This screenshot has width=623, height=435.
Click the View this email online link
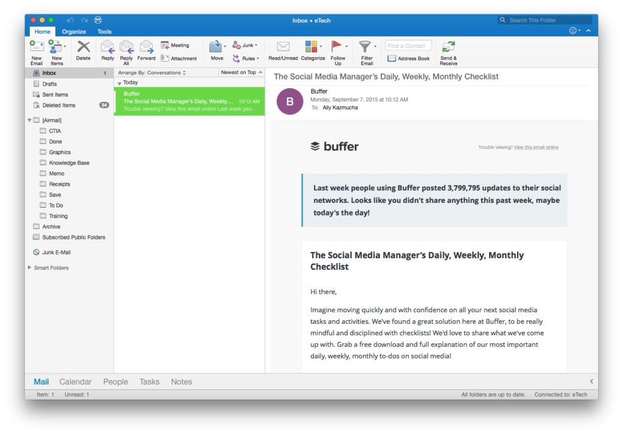click(x=536, y=147)
